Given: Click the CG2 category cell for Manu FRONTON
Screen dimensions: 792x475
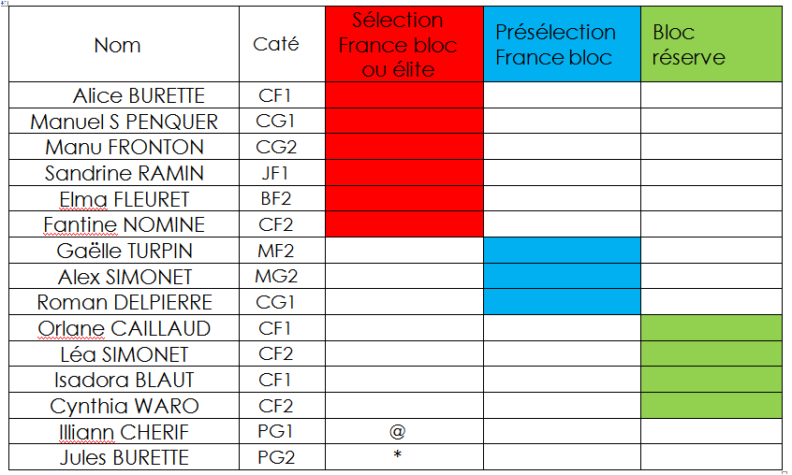Looking at the screenshot, I should coord(276,148).
